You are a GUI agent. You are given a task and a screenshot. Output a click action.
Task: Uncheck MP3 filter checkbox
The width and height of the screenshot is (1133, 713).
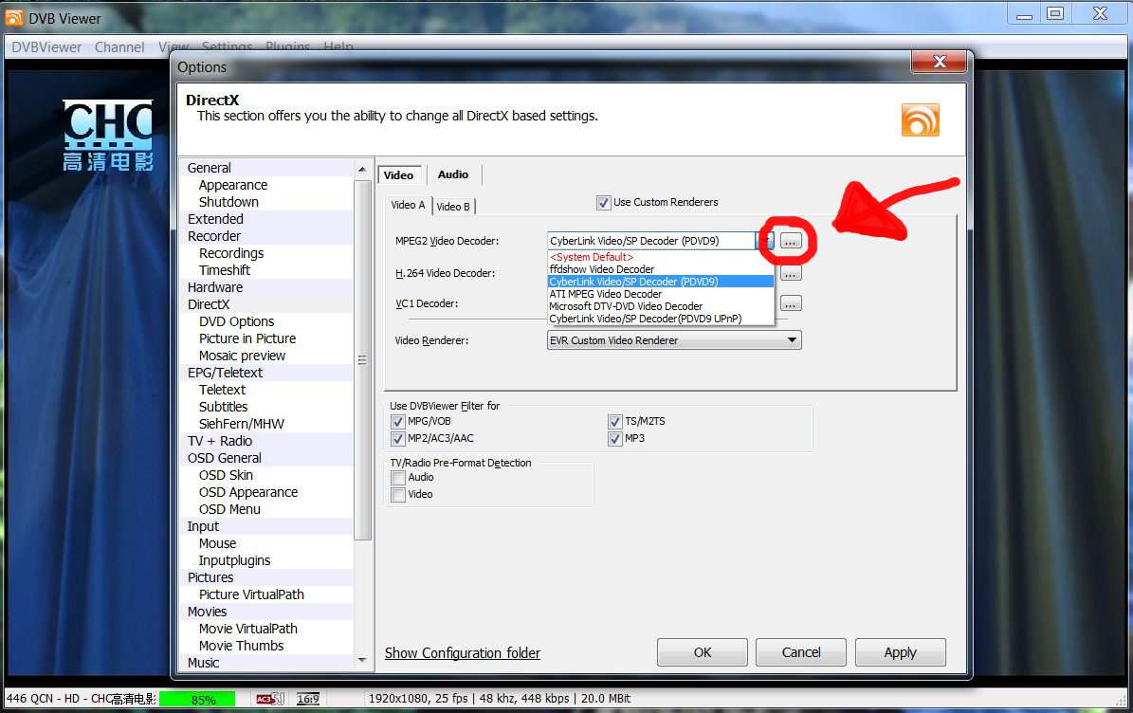tap(615, 438)
